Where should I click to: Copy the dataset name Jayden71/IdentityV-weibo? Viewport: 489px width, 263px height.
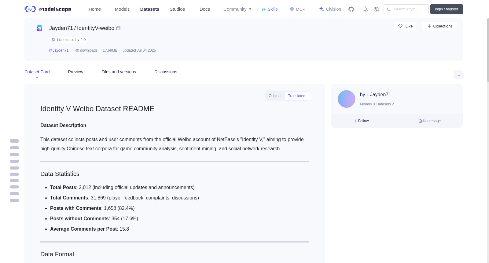click(x=118, y=28)
